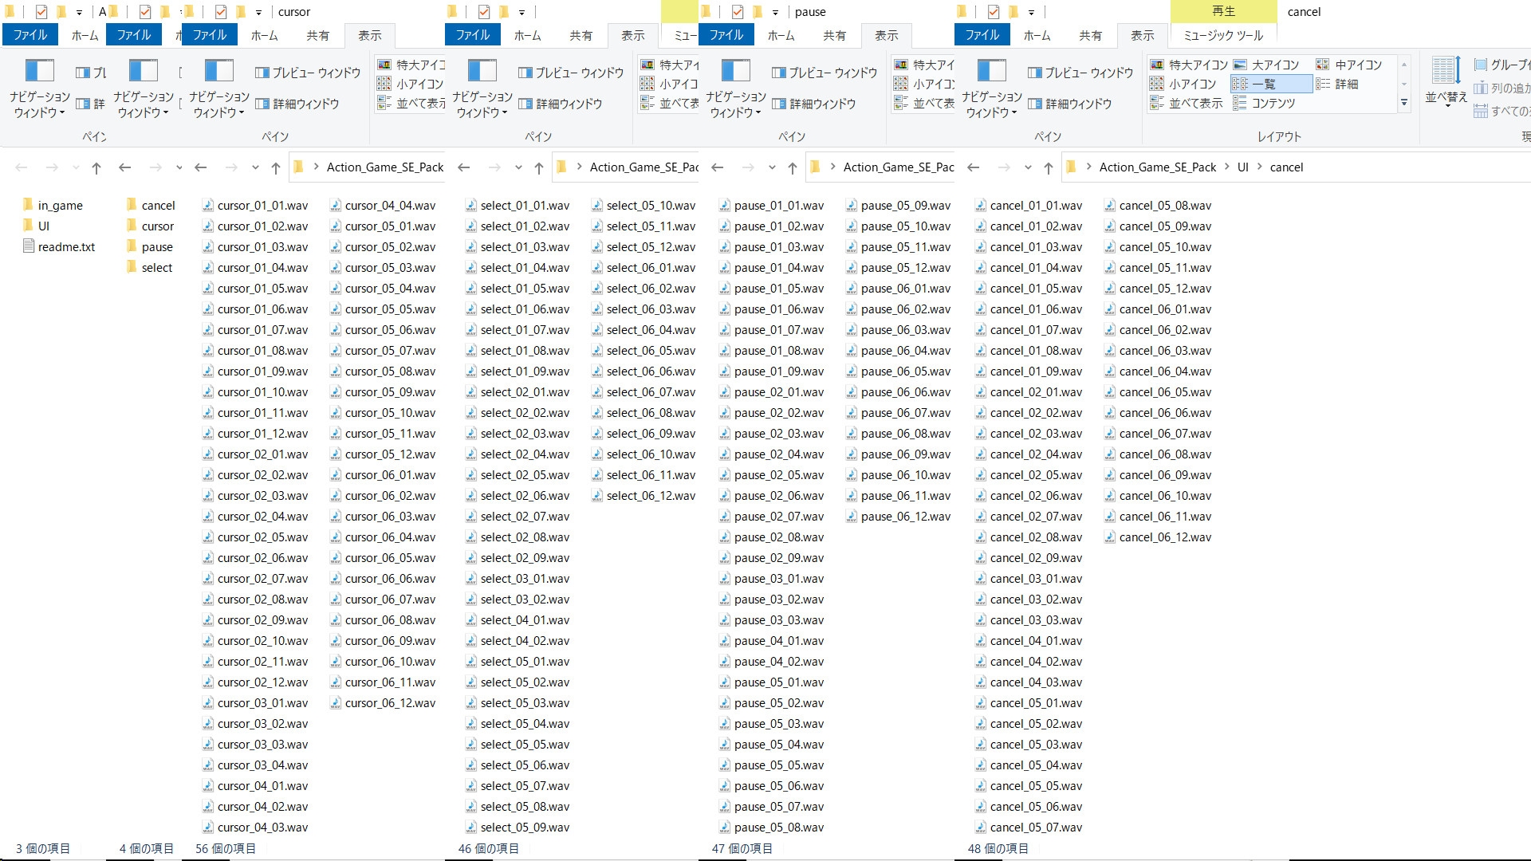
Task: Select file cancel_01_01.wav
Action: coord(1029,206)
